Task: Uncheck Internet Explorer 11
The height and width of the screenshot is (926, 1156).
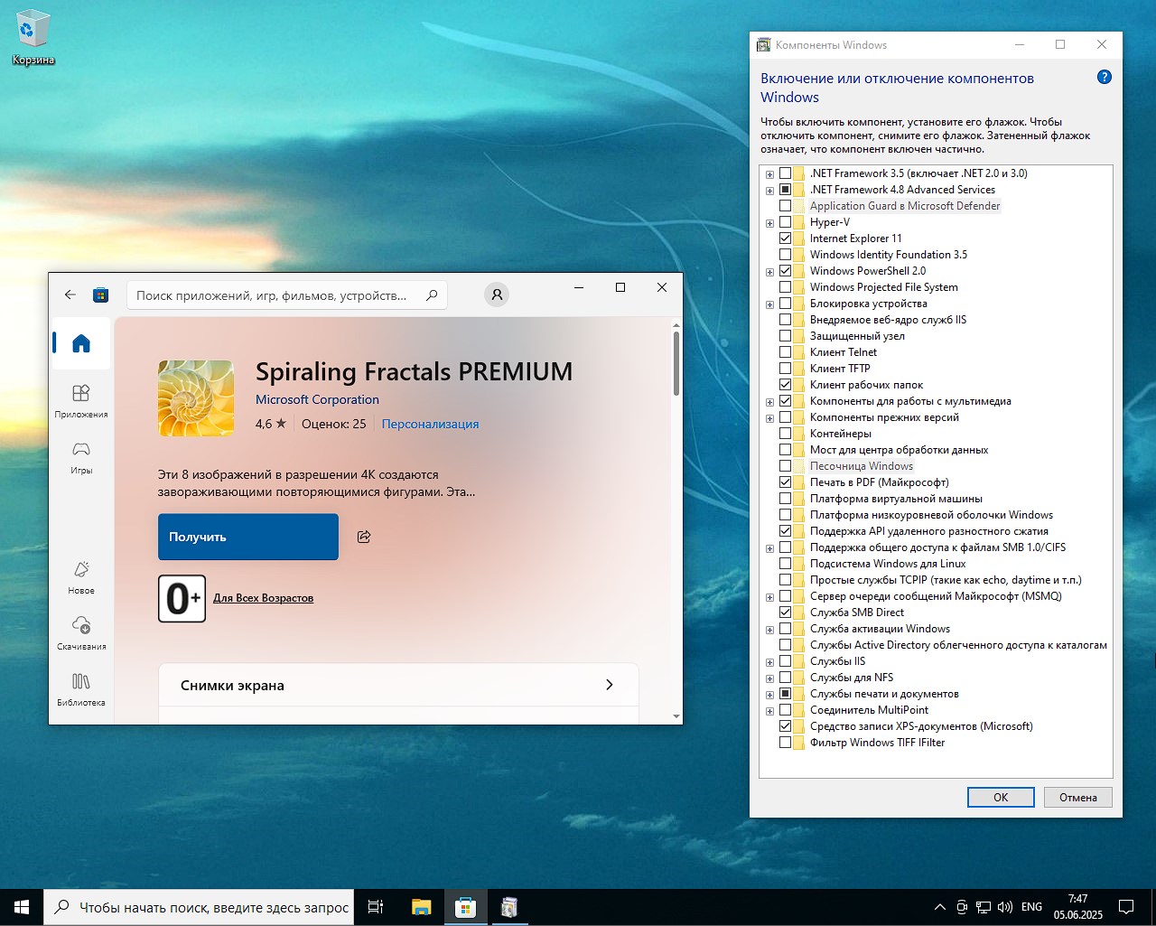Action: 785,239
